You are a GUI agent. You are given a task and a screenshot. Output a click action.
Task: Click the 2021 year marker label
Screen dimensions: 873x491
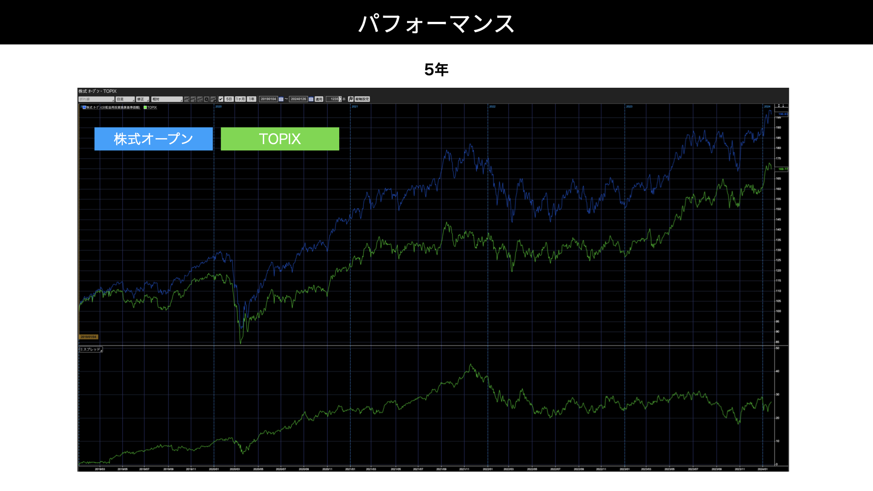[355, 106]
